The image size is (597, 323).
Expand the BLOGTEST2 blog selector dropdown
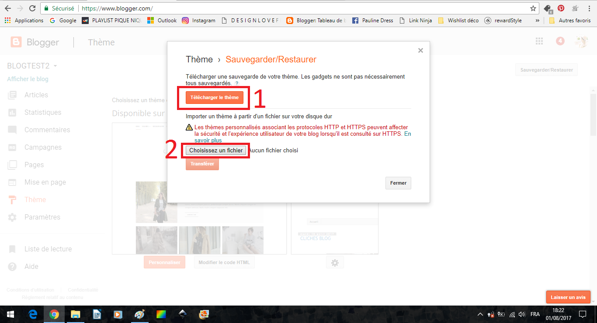click(x=55, y=66)
